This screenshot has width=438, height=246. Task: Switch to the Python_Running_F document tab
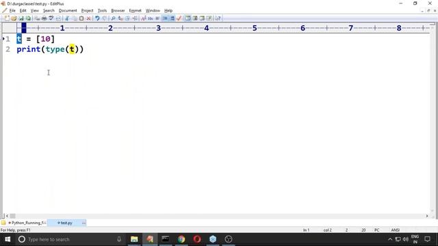[x=27, y=223]
